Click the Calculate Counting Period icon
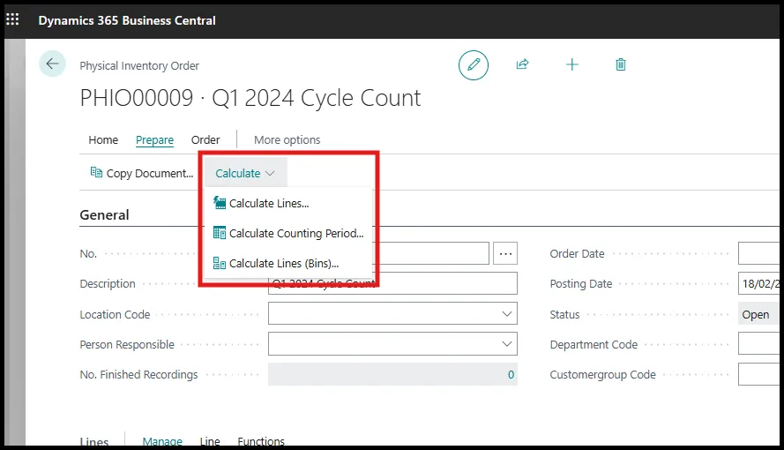 220,233
